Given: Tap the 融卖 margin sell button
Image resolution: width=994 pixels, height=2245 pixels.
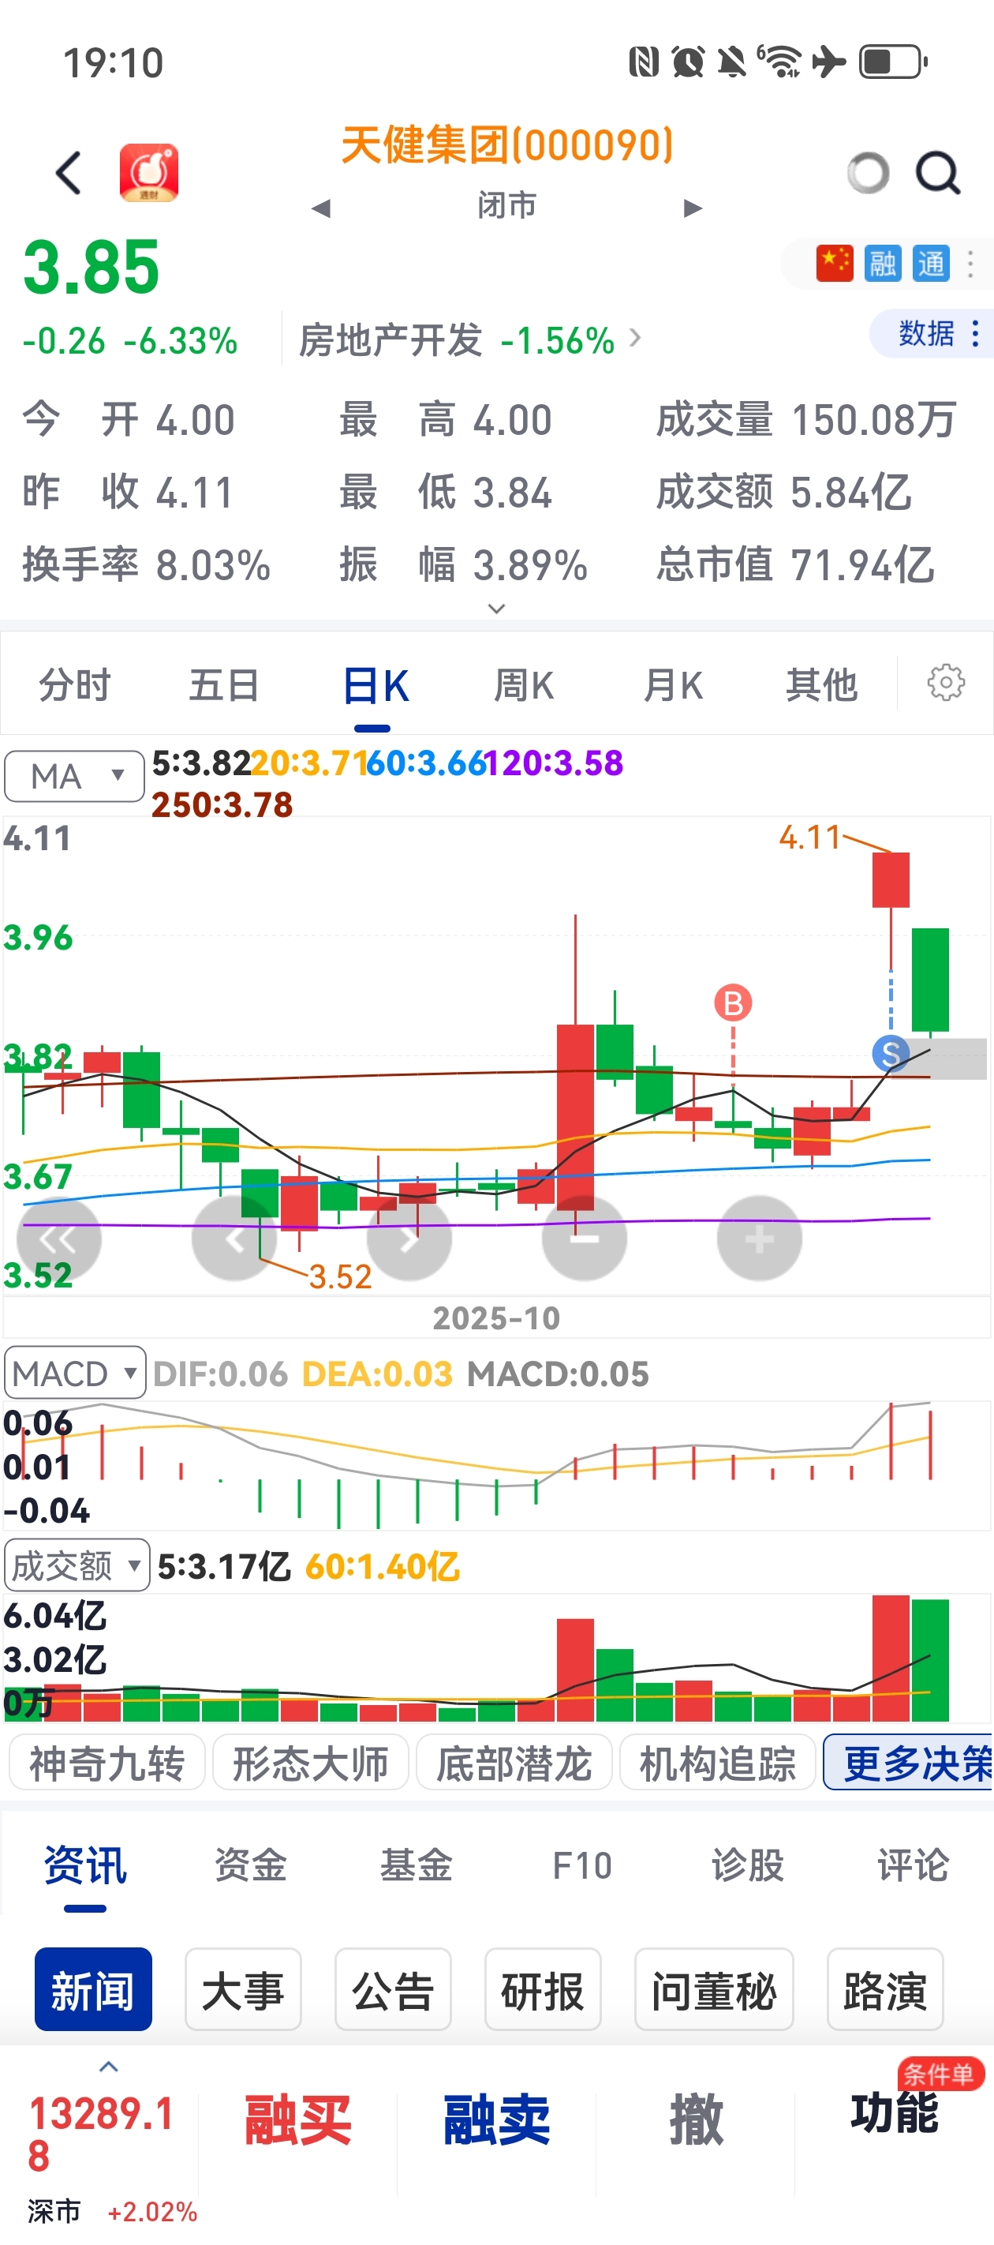Looking at the screenshot, I should 496,2121.
